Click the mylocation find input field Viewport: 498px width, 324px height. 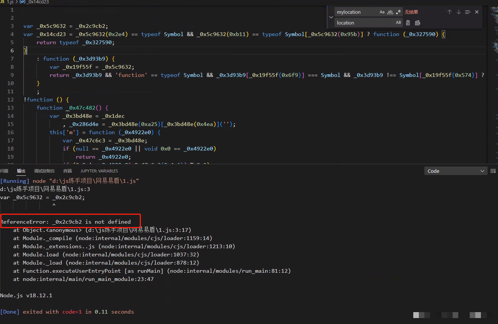(x=356, y=12)
